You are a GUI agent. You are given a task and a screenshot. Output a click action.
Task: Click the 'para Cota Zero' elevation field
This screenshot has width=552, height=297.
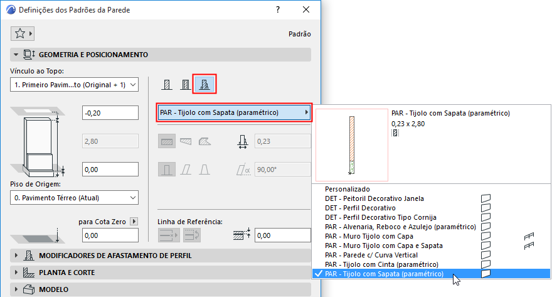[x=110, y=235]
